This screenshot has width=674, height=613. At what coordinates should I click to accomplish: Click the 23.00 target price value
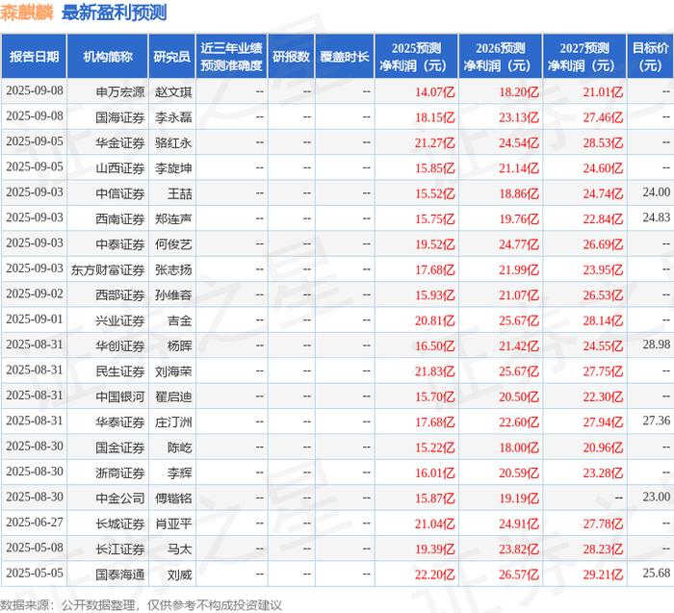pos(657,497)
